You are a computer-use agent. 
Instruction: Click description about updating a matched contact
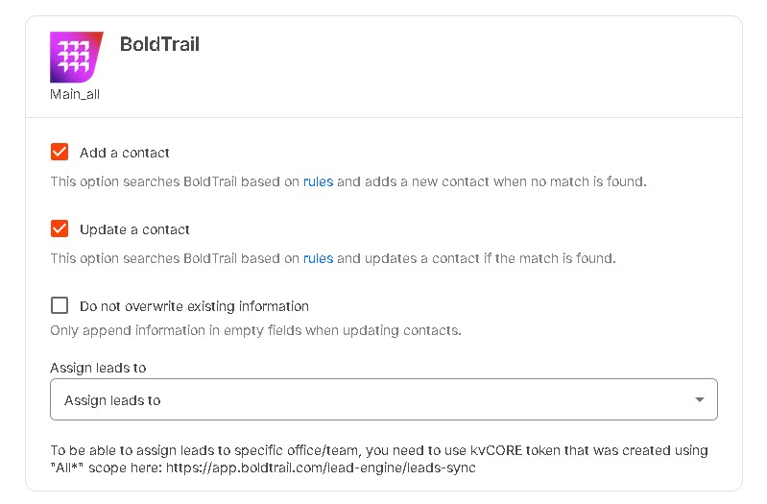coord(333,258)
